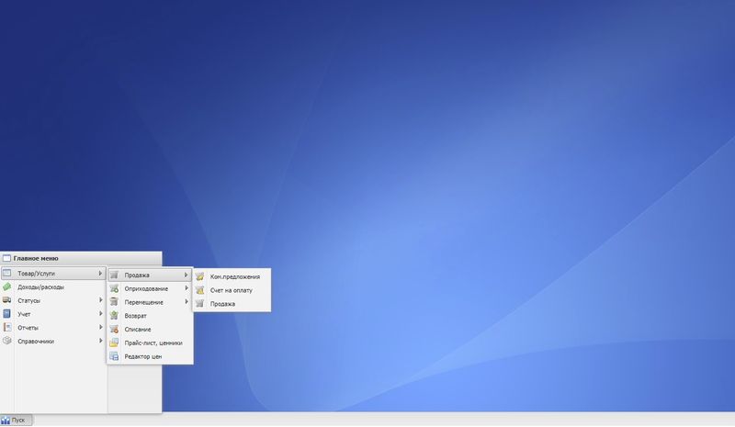Click the cart icon of the highlighted Продажа item
735x427 pixels.
coord(114,275)
